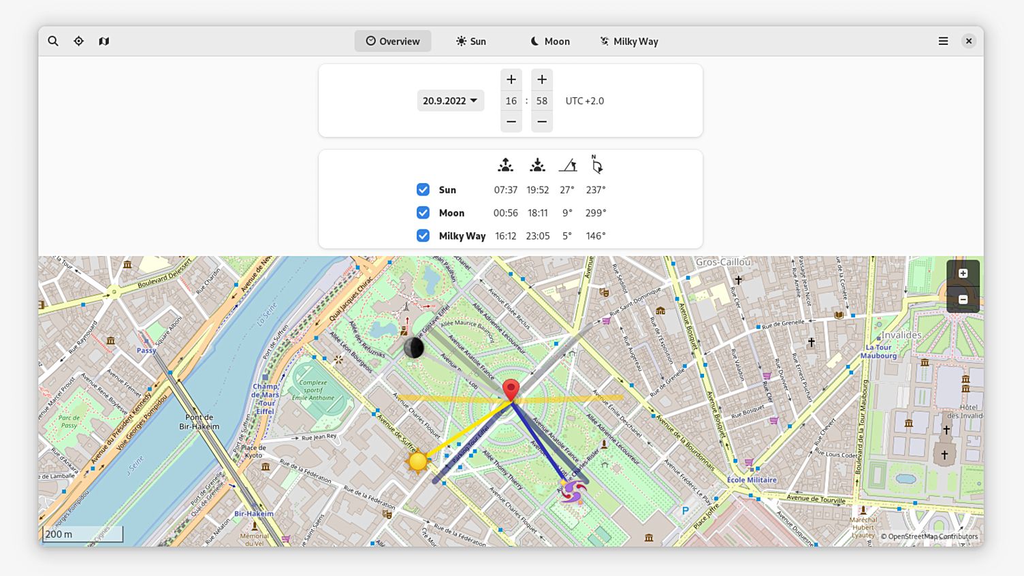The width and height of the screenshot is (1024, 576).
Task: Click the altitude angle column icon
Action: pyautogui.click(x=568, y=165)
